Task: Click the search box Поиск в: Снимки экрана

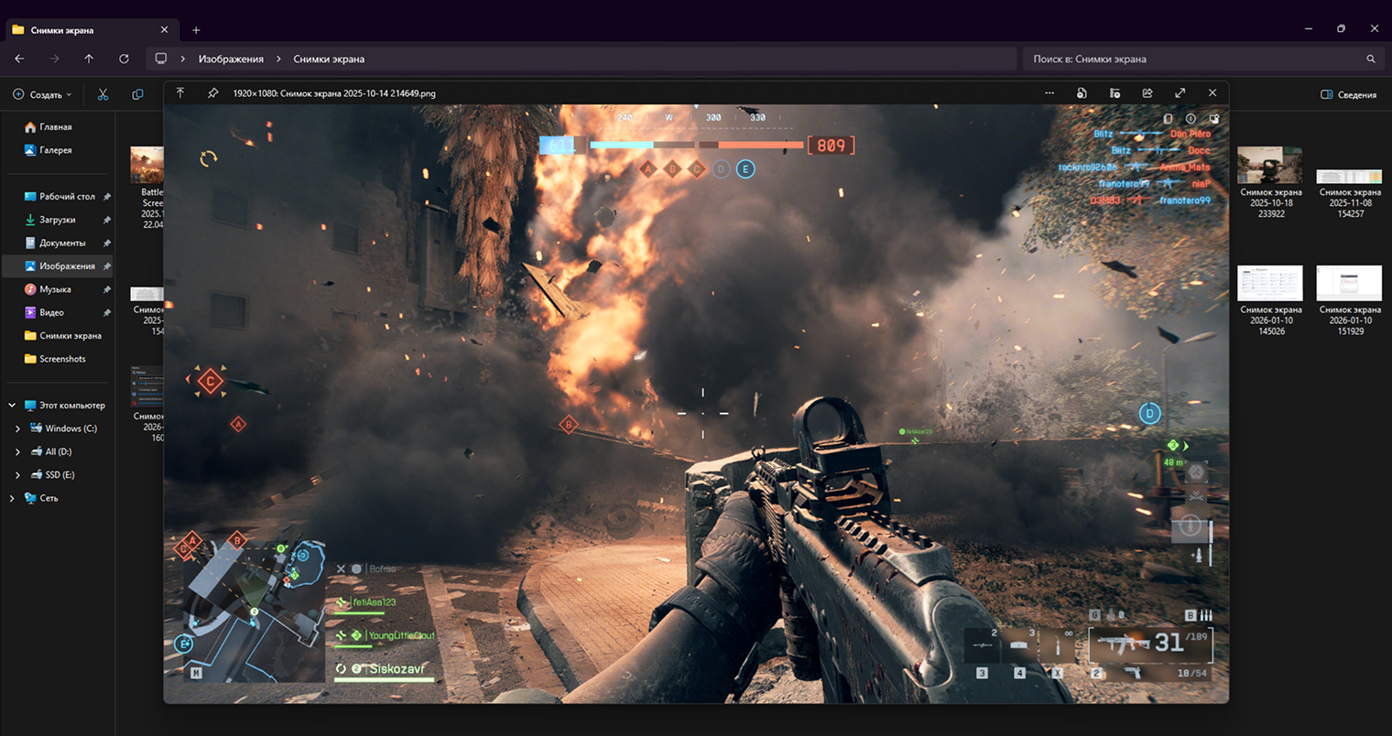Action: click(x=1191, y=59)
